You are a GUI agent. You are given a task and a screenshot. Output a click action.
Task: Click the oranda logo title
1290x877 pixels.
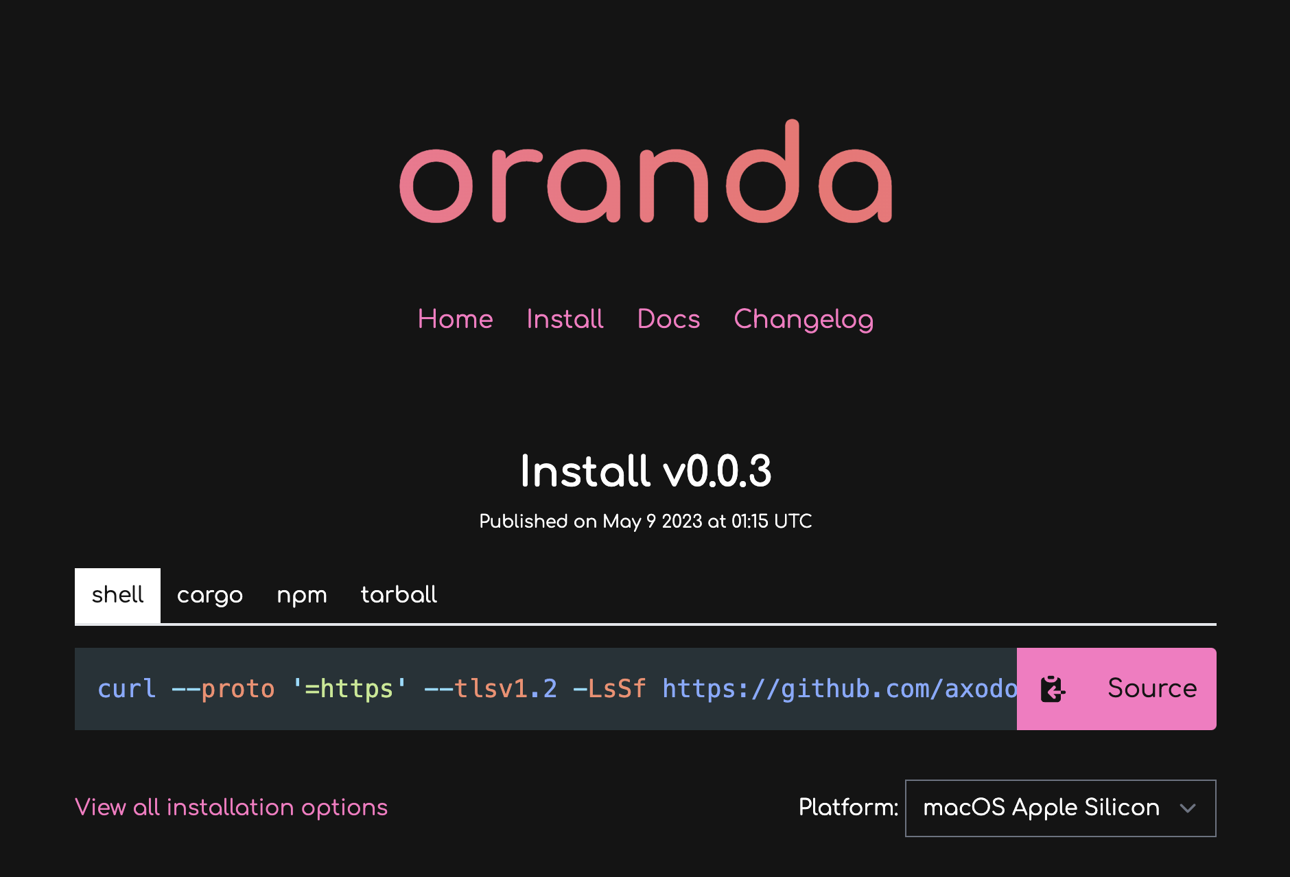point(646,172)
